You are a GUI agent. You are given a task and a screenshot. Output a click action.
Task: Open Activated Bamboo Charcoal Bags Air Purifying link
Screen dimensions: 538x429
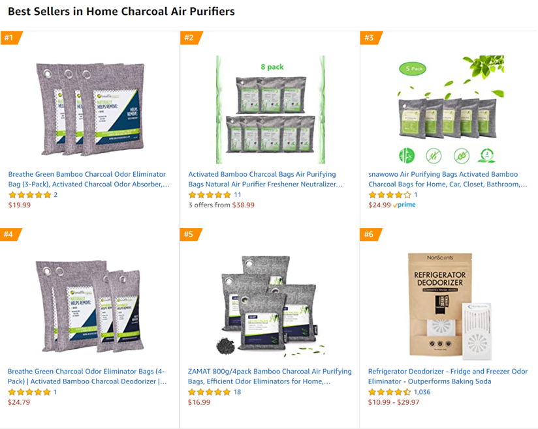click(265, 179)
